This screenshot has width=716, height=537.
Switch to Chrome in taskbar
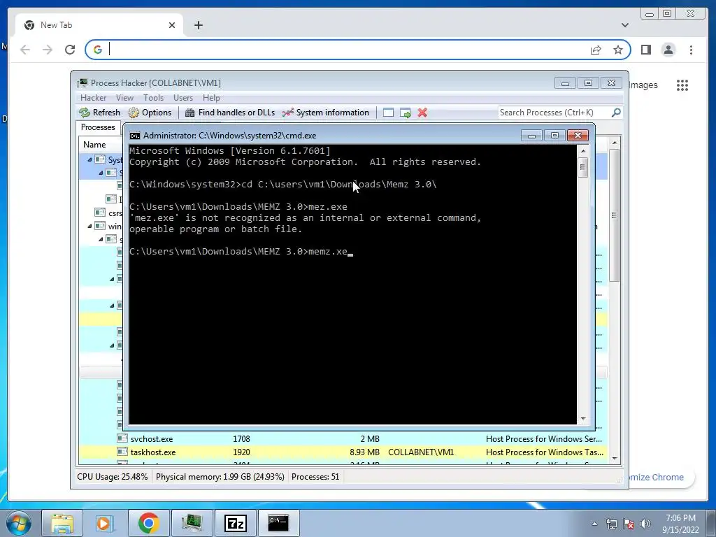coord(148,523)
